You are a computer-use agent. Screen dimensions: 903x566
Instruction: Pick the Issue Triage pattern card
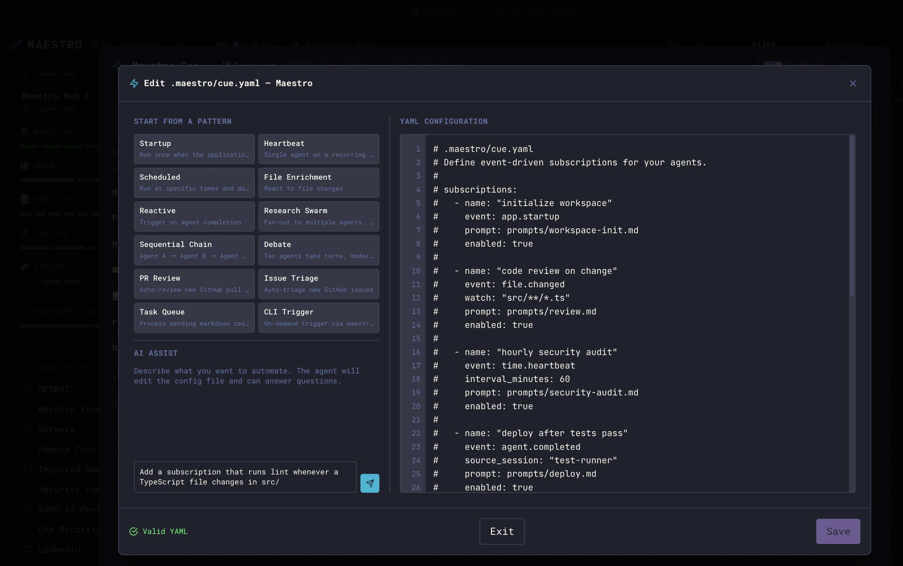pos(319,284)
